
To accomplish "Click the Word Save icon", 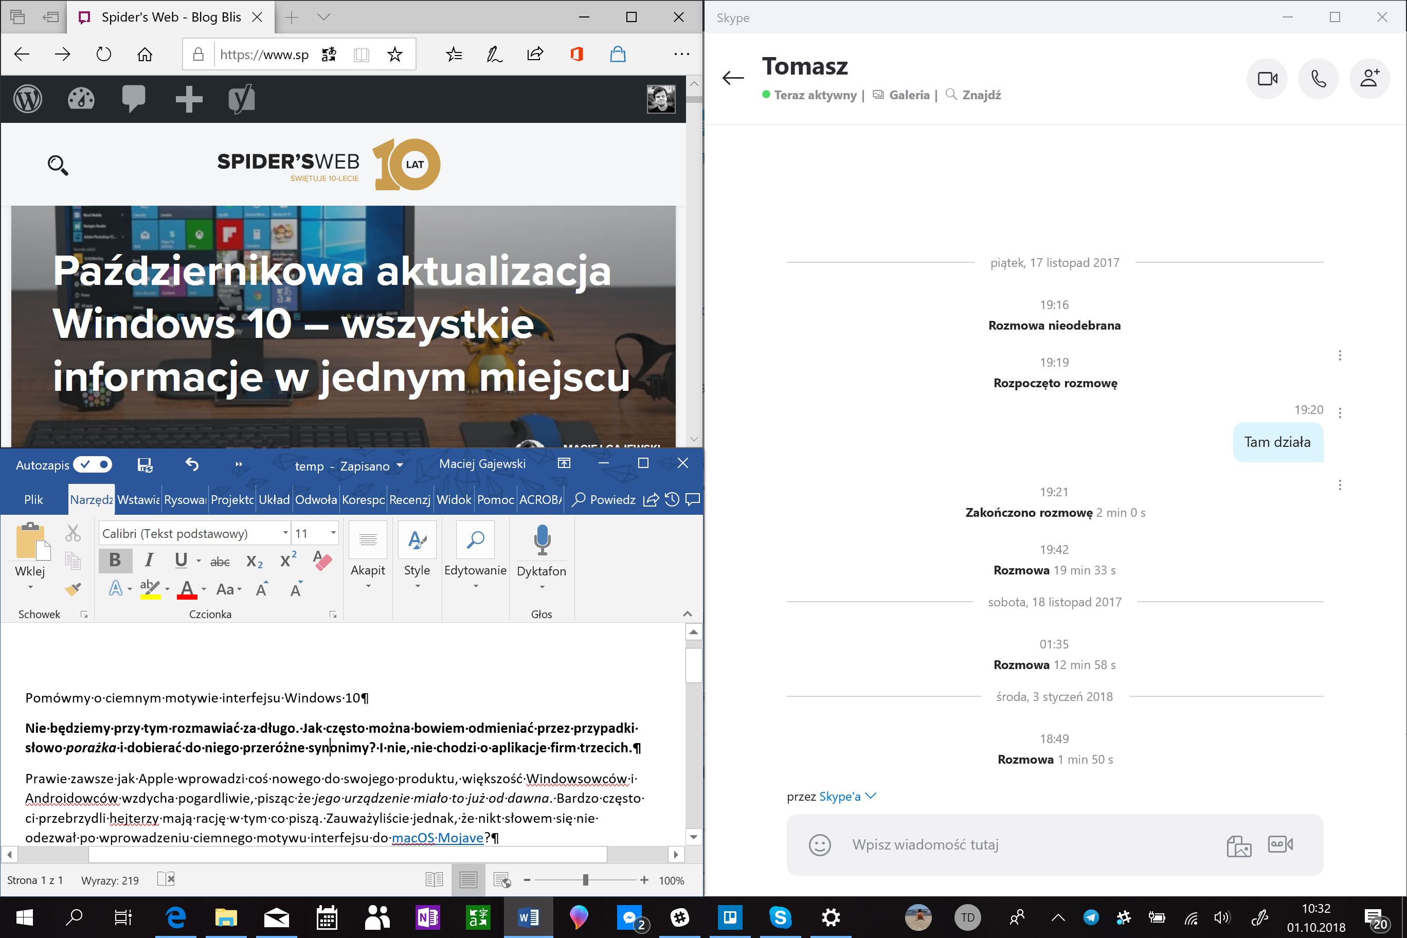I will tap(145, 465).
